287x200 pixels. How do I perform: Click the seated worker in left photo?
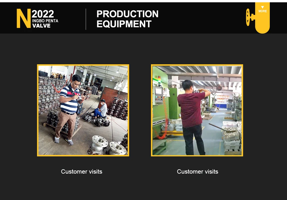[101, 109]
